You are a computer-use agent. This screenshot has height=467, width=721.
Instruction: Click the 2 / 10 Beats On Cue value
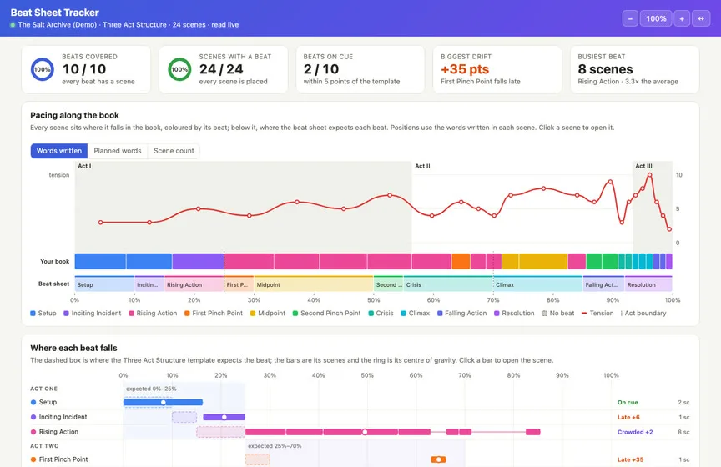click(321, 69)
